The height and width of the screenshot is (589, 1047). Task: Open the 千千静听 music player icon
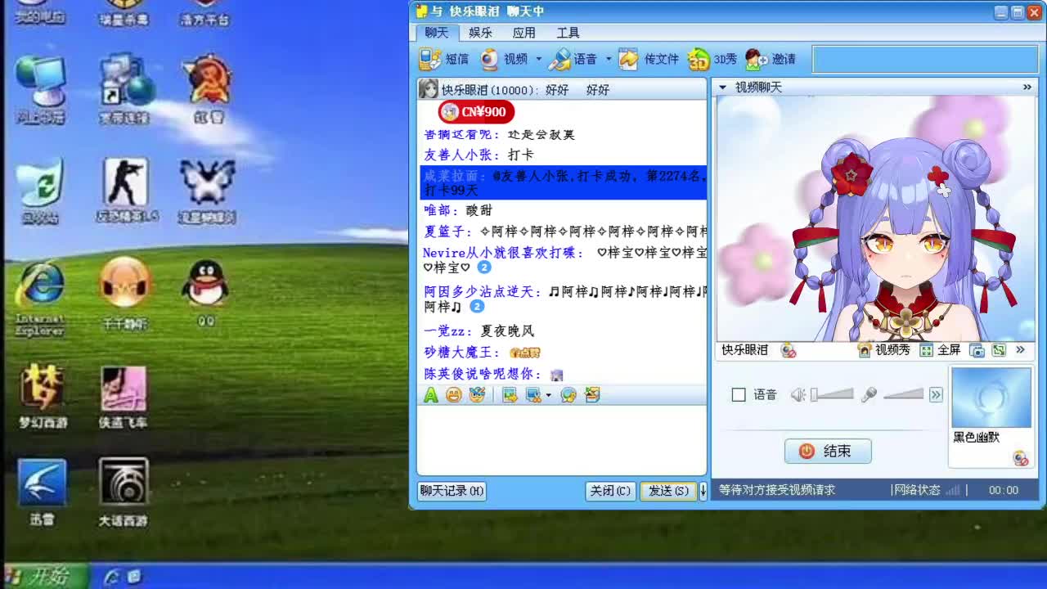[x=124, y=294]
